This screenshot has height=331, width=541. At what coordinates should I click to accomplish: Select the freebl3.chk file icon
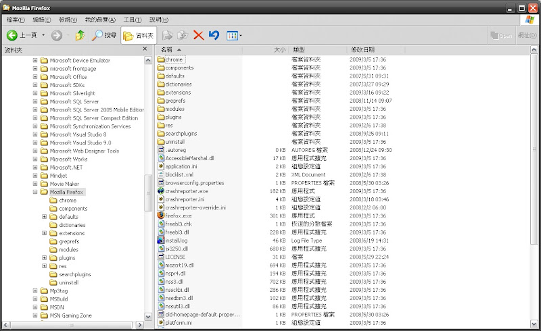pyautogui.click(x=161, y=224)
